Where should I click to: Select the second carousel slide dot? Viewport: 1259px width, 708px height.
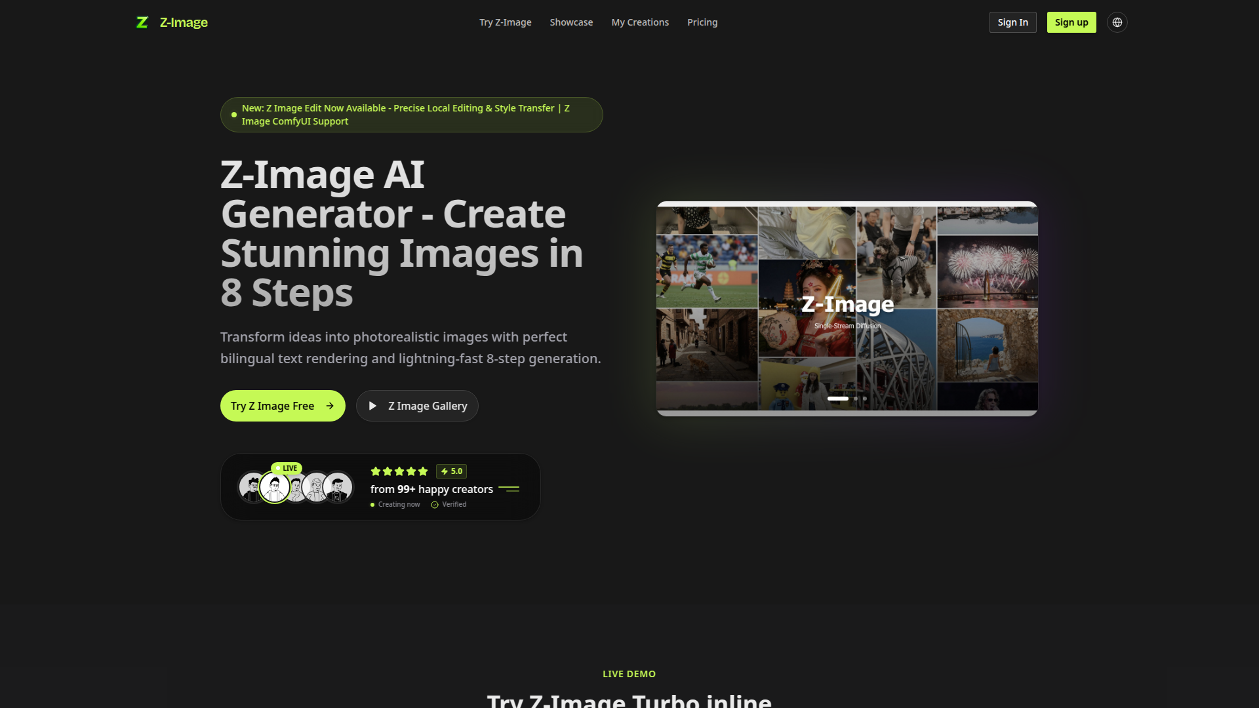pos(856,399)
